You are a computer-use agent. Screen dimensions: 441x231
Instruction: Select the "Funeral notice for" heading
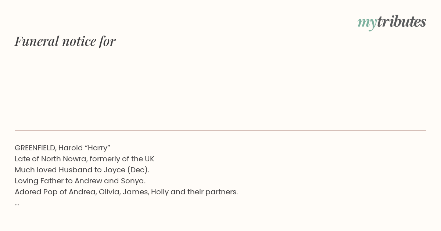click(65, 41)
